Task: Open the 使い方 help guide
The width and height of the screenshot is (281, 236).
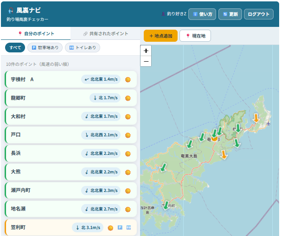Action: (x=202, y=14)
